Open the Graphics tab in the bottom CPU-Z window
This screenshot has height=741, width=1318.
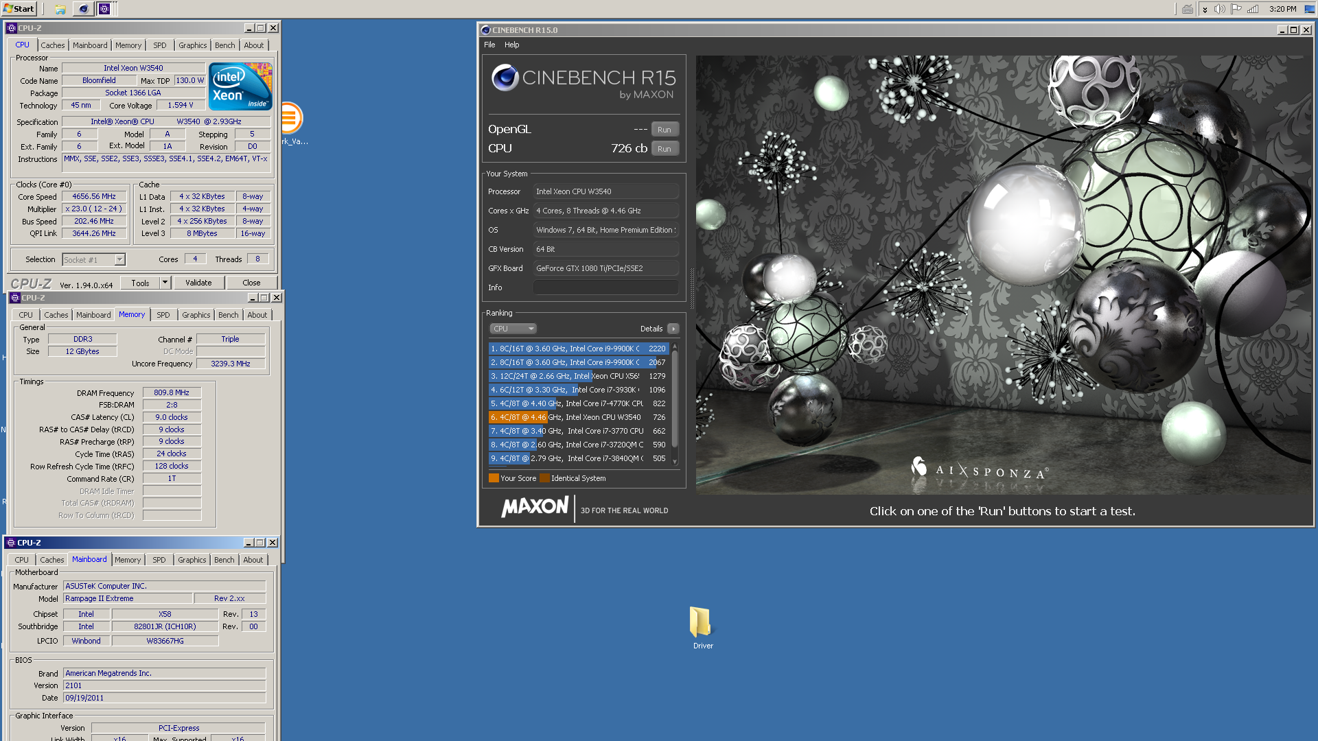coord(192,560)
